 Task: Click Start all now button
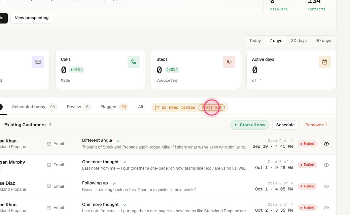tap(250, 125)
